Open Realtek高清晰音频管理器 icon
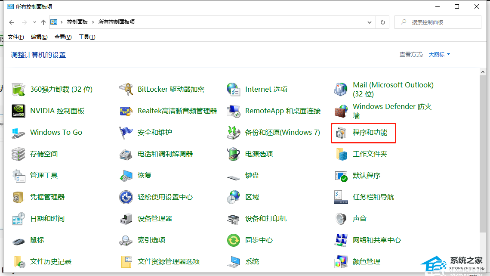Image resolution: width=490 pixels, height=276 pixels. click(126, 111)
